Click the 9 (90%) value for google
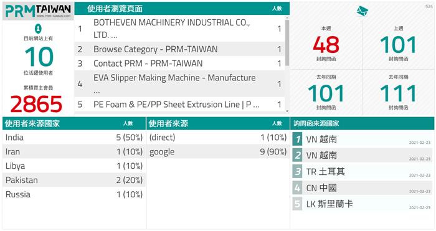Screen dimensions: 436x231 click(273, 151)
